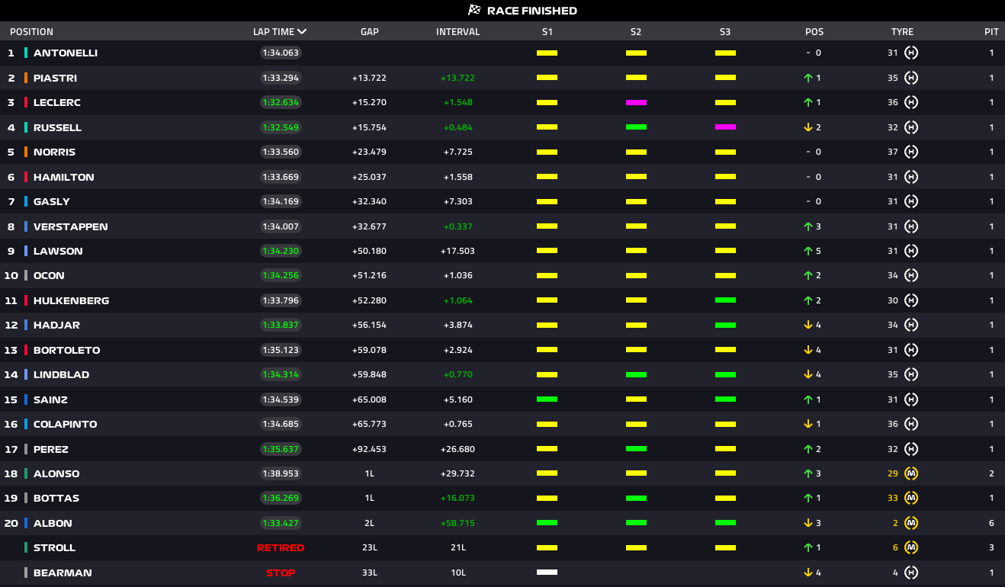Viewport: 1005px width, 587px height.
Task: Click Norris's hard tyre icon
Action: pos(910,152)
